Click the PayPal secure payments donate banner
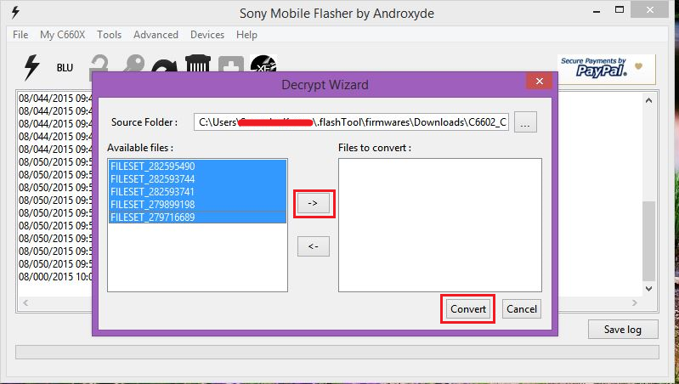Viewport: 679px width, 384px height. 606,70
